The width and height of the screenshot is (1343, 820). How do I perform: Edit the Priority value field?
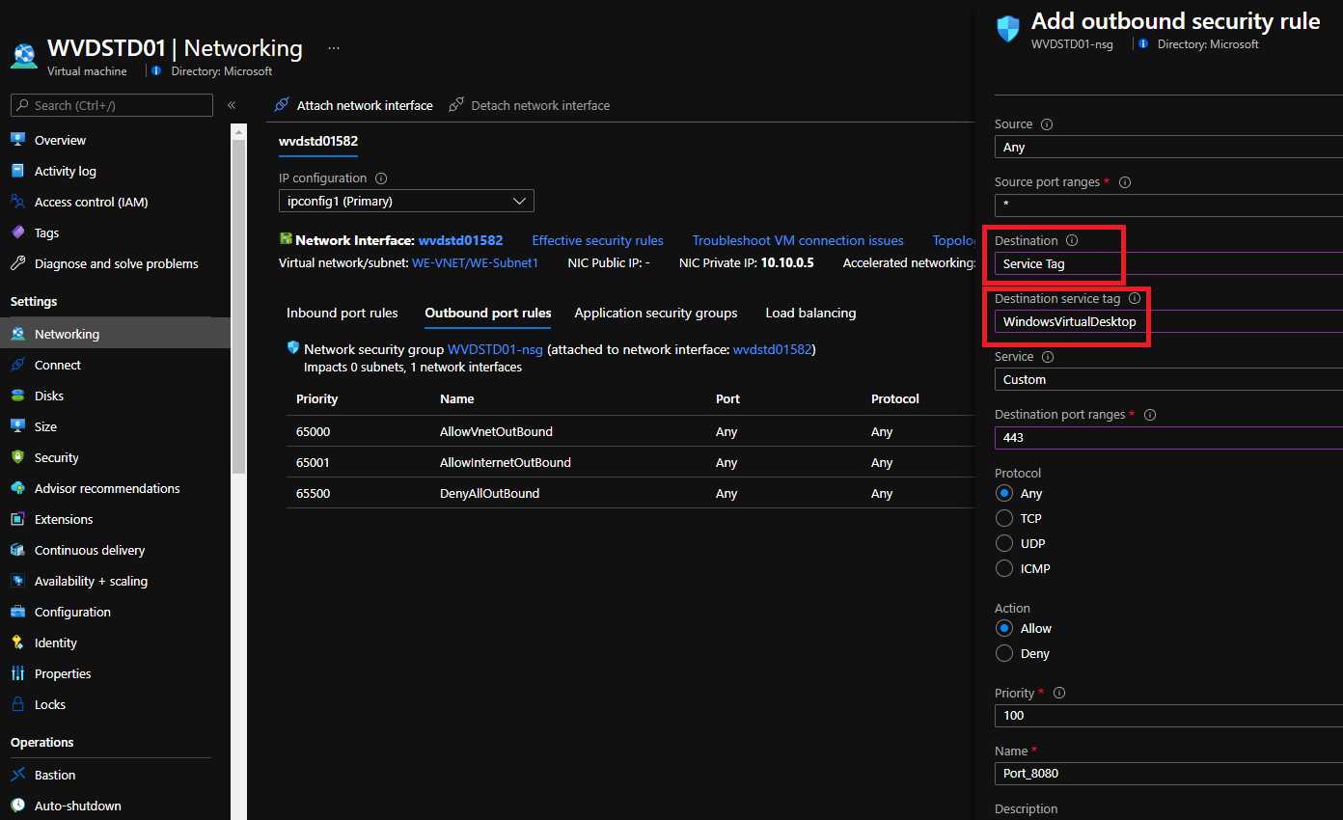coord(1165,716)
